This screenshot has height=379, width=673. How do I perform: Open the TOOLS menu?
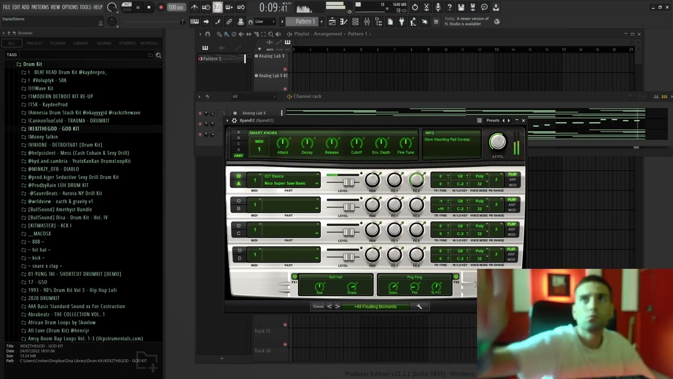pyautogui.click(x=85, y=7)
